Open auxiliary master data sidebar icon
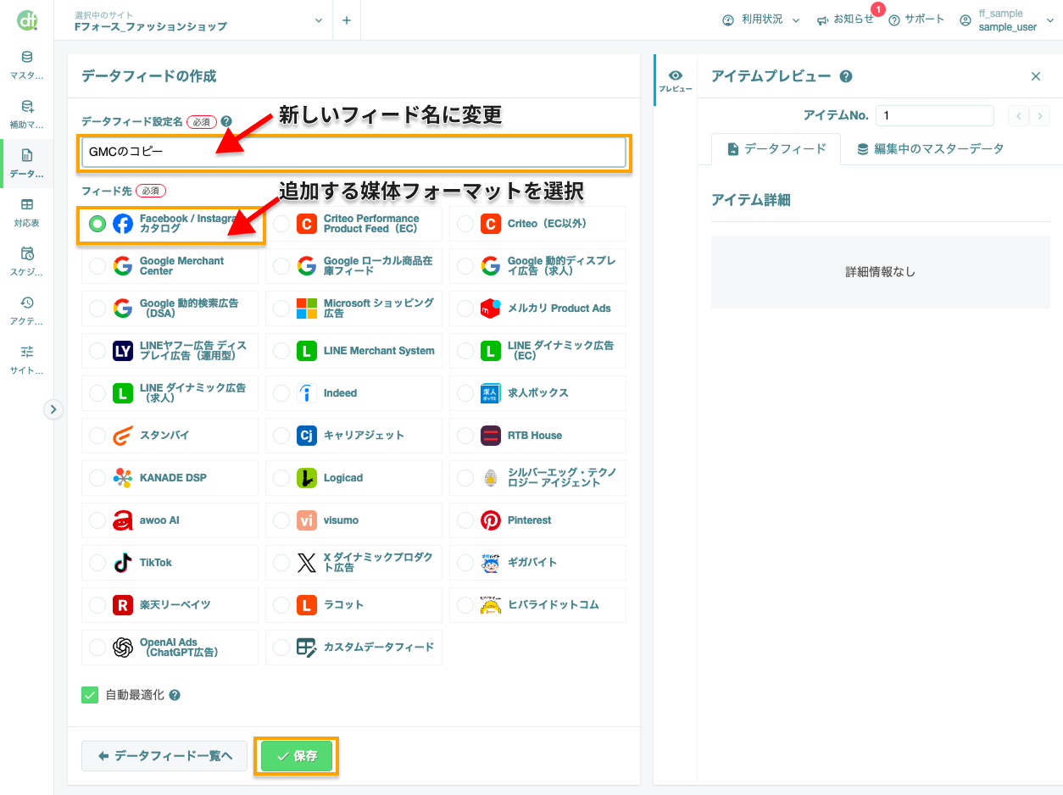 pyautogui.click(x=27, y=114)
